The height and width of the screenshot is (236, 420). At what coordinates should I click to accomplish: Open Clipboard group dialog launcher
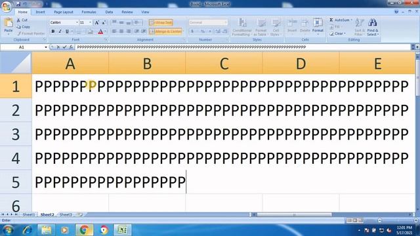pos(45,39)
